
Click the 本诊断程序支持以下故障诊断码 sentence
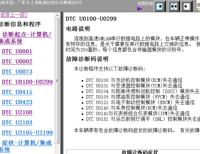click(110, 69)
